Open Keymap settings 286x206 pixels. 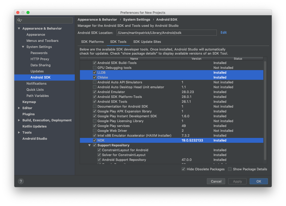click(x=29, y=102)
